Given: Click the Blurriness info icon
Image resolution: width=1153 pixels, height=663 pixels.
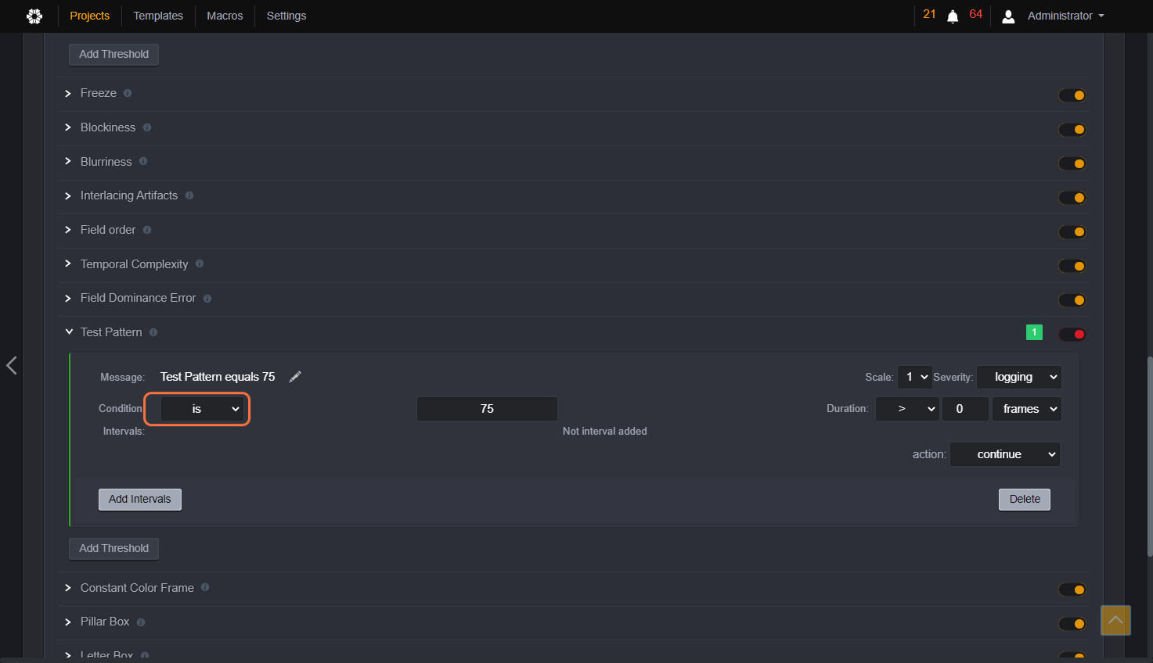Looking at the screenshot, I should (x=143, y=161).
